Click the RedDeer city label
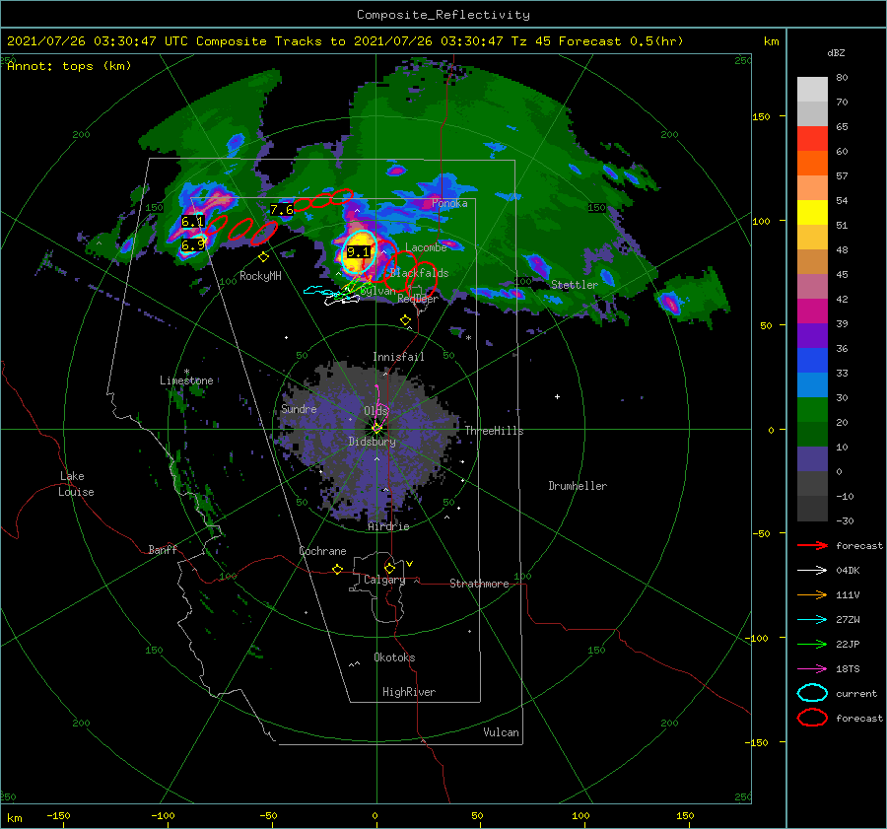The image size is (887, 829). point(418,299)
